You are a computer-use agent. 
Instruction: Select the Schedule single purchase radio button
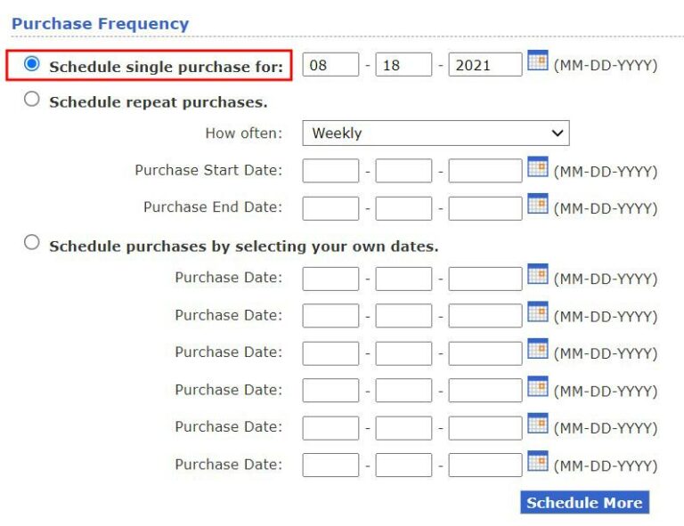[32, 64]
